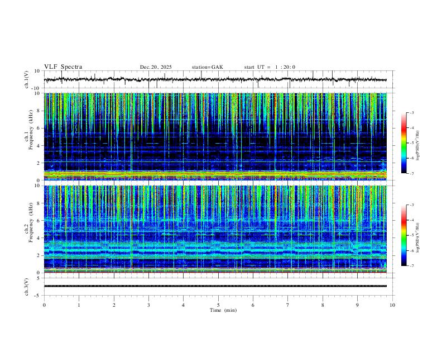
Task: Click the 'station=GAK' label
Action: [207, 67]
